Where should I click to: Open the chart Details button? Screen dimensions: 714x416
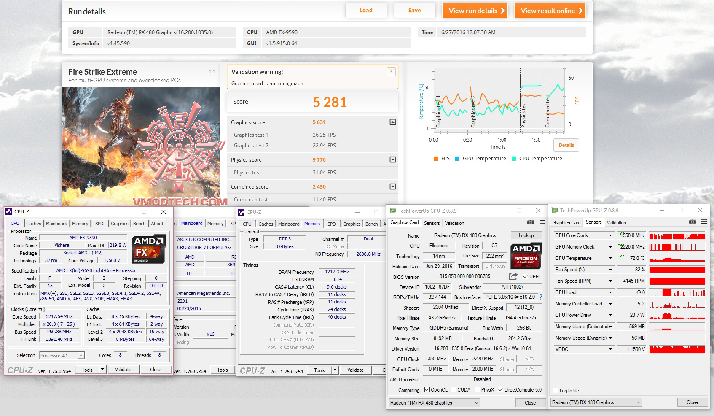566,145
